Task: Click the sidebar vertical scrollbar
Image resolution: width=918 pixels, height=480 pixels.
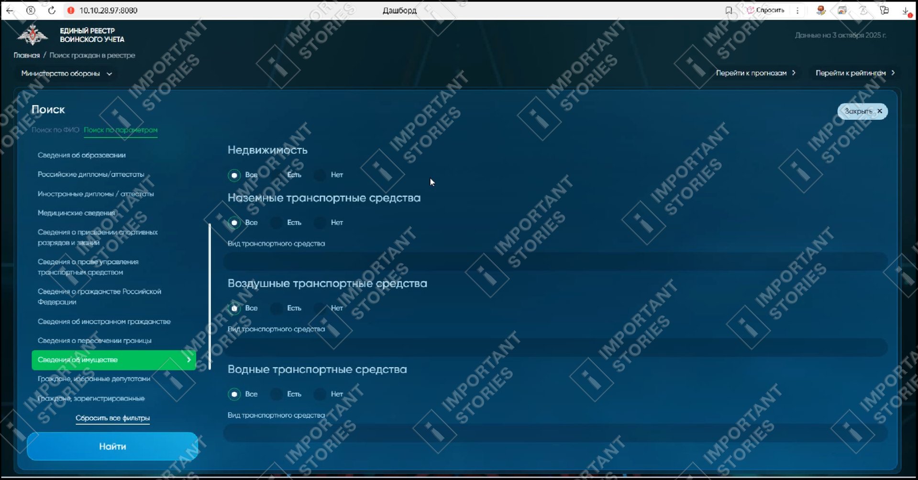Action: point(210,296)
